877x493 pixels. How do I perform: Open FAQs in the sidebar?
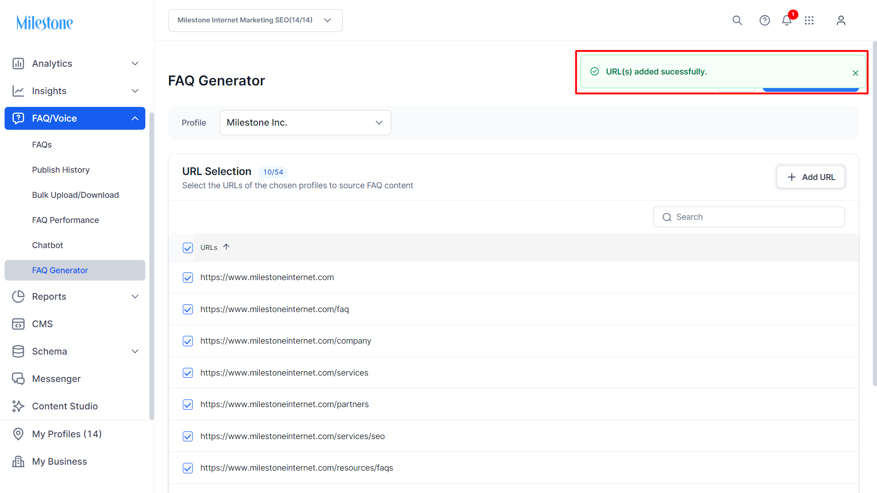click(42, 145)
